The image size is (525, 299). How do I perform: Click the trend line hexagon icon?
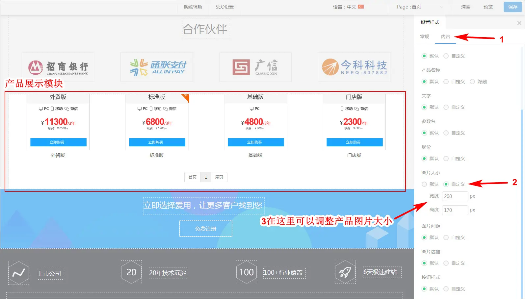[19, 273]
